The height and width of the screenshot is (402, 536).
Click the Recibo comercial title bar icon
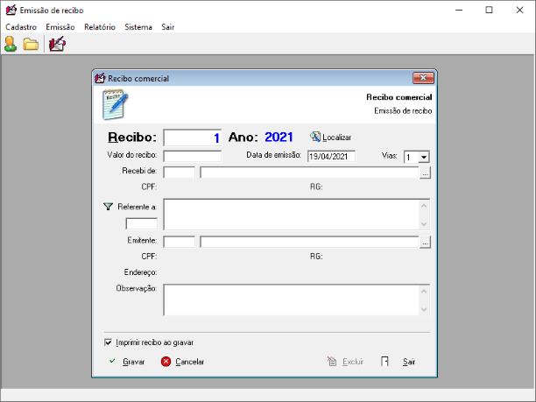coord(100,78)
